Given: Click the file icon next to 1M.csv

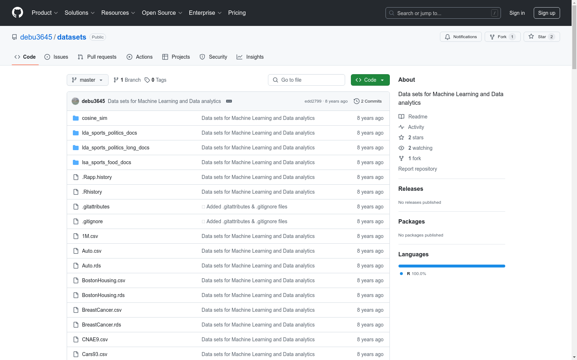Looking at the screenshot, I should pyautogui.click(x=76, y=236).
